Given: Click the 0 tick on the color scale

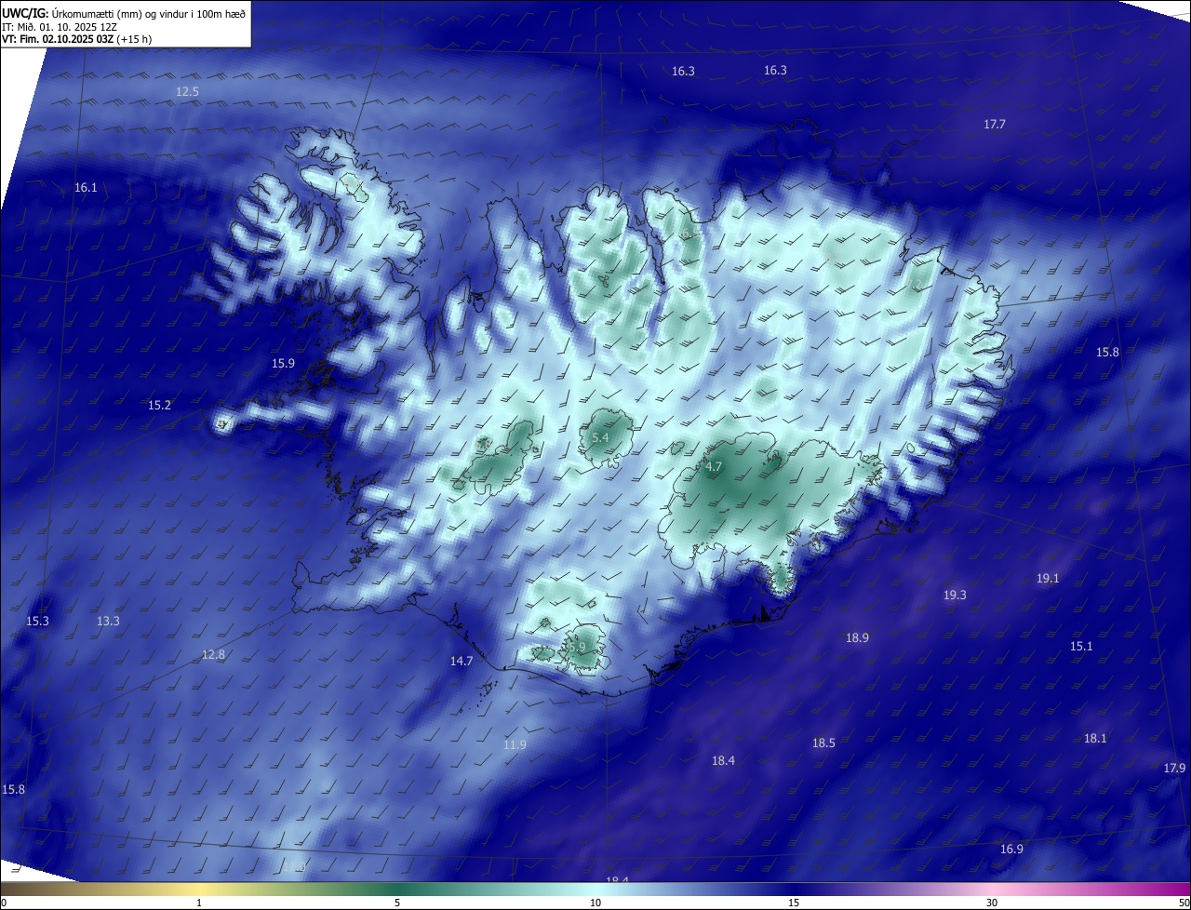Looking at the screenshot, I should point(3,903).
